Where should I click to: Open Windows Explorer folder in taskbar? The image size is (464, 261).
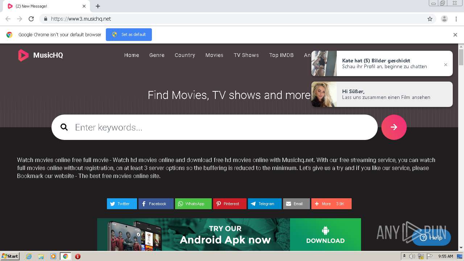click(x=41, y=256)
